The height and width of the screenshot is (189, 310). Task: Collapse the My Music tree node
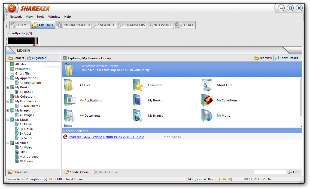pyautogui.click(x=8, y=120)
